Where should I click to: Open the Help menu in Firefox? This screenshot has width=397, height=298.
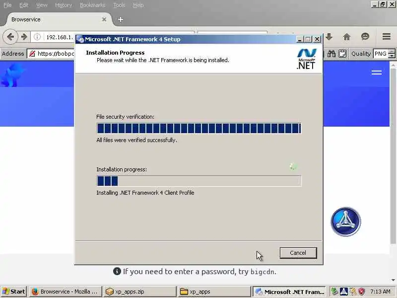click(x=138, y=5)
